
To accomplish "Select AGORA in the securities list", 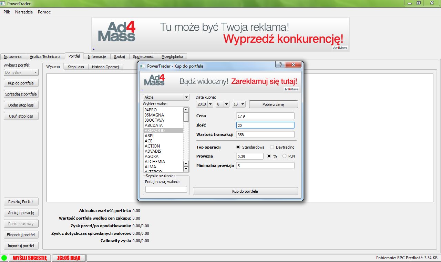I will coord(163,157).
